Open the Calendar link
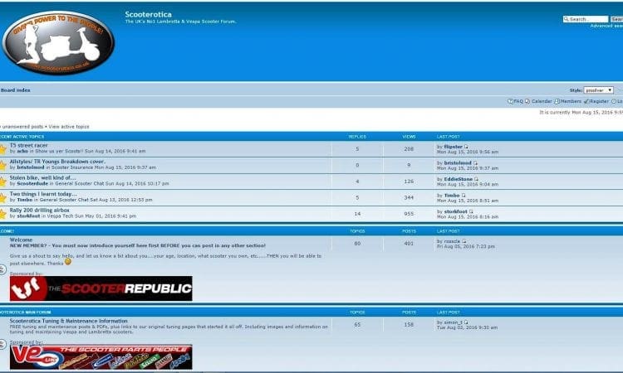 click(542, 101)
